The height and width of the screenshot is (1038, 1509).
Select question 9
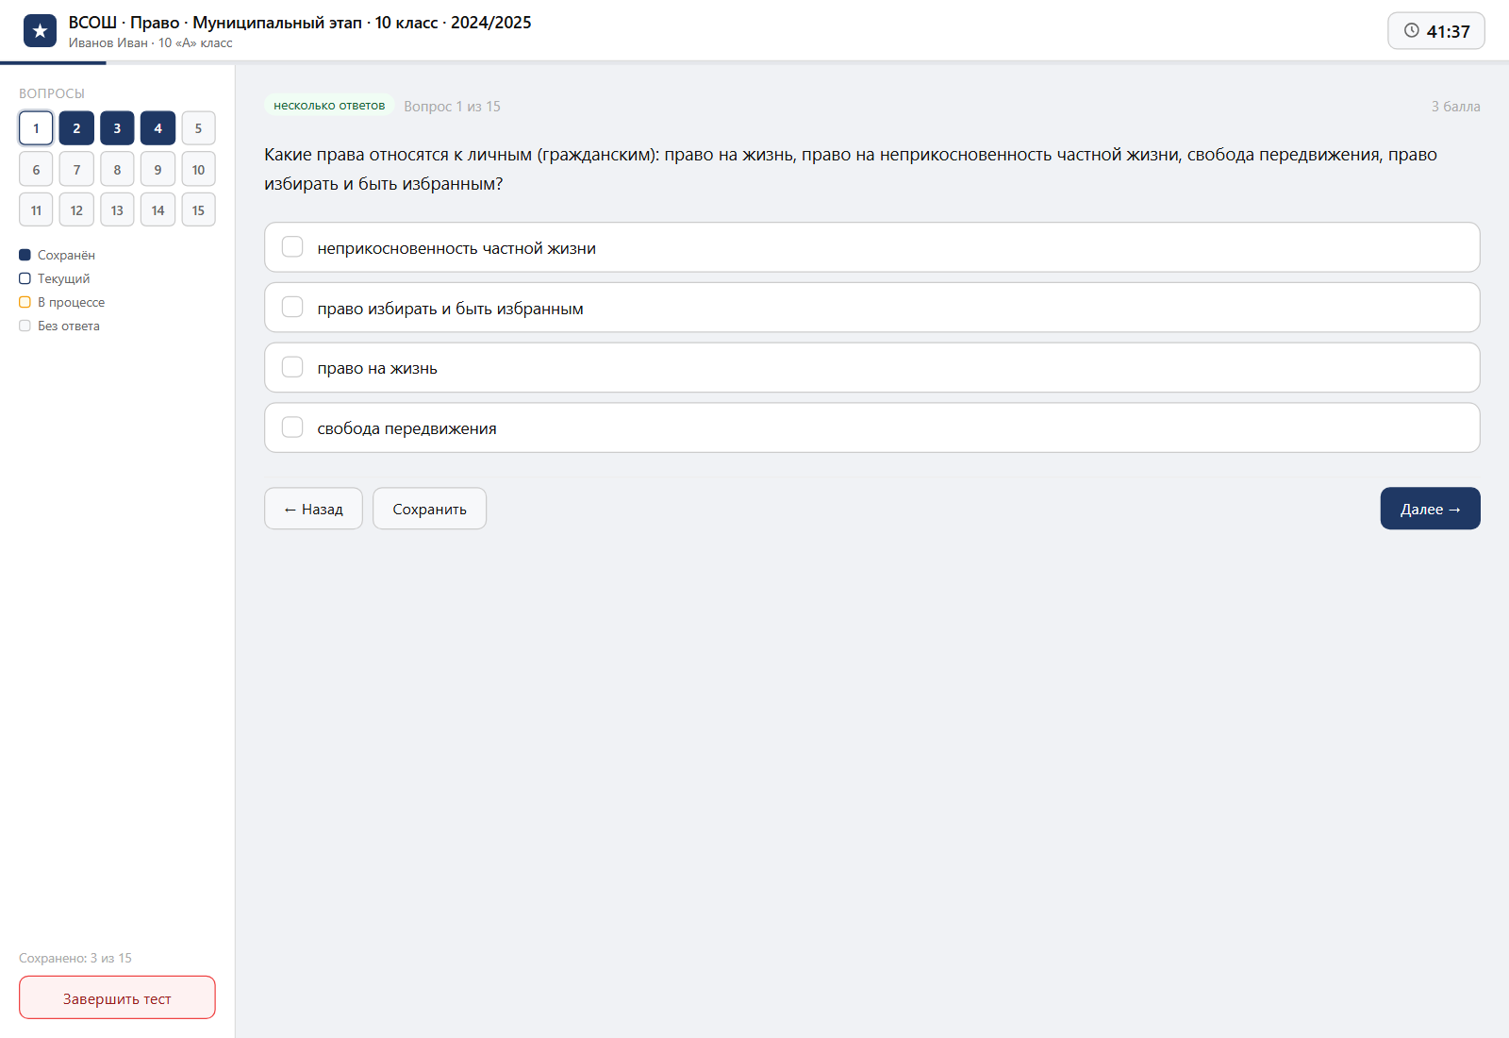click(158, 170)
